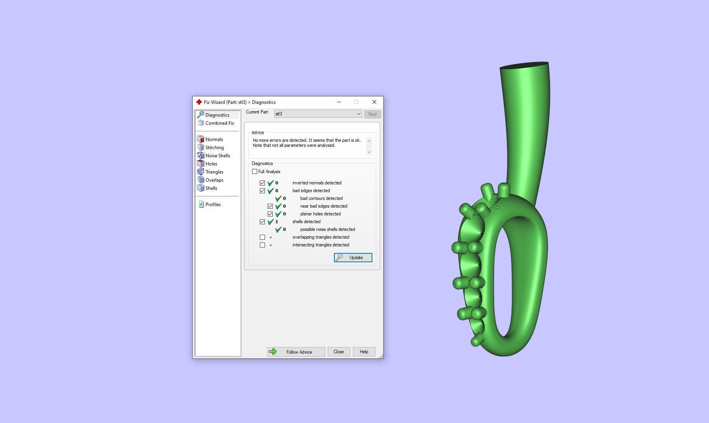Click the 'bad contours detected' label
This screenshot has width=709, height=423.
pyautogui.click(x=321, y=198)
